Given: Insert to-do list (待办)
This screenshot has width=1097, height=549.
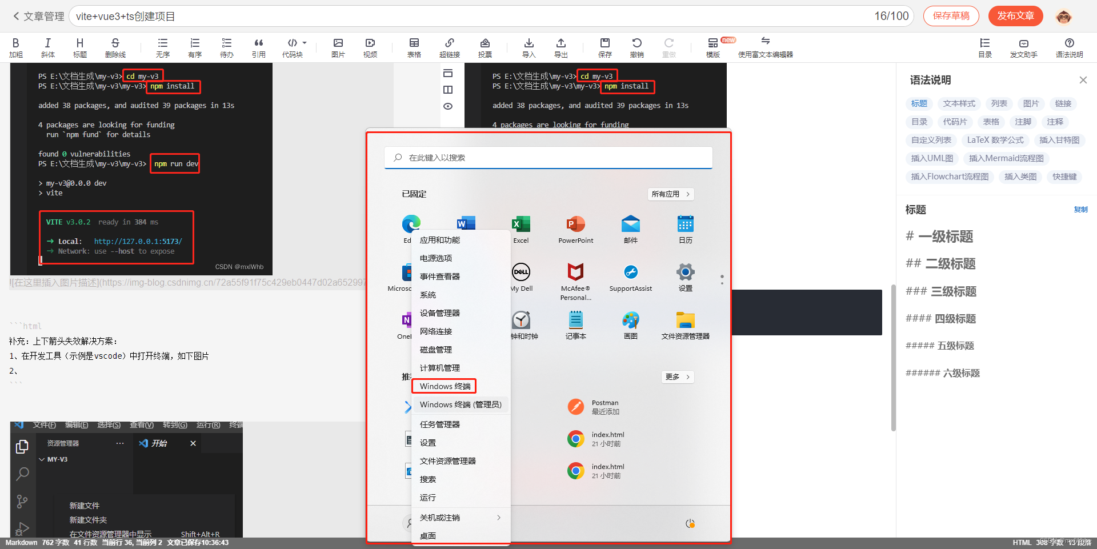Looking at the screenshot, I should [x=227, y=48].
